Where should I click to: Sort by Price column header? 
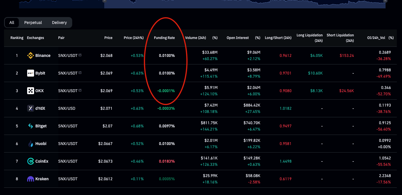[108, 38]
